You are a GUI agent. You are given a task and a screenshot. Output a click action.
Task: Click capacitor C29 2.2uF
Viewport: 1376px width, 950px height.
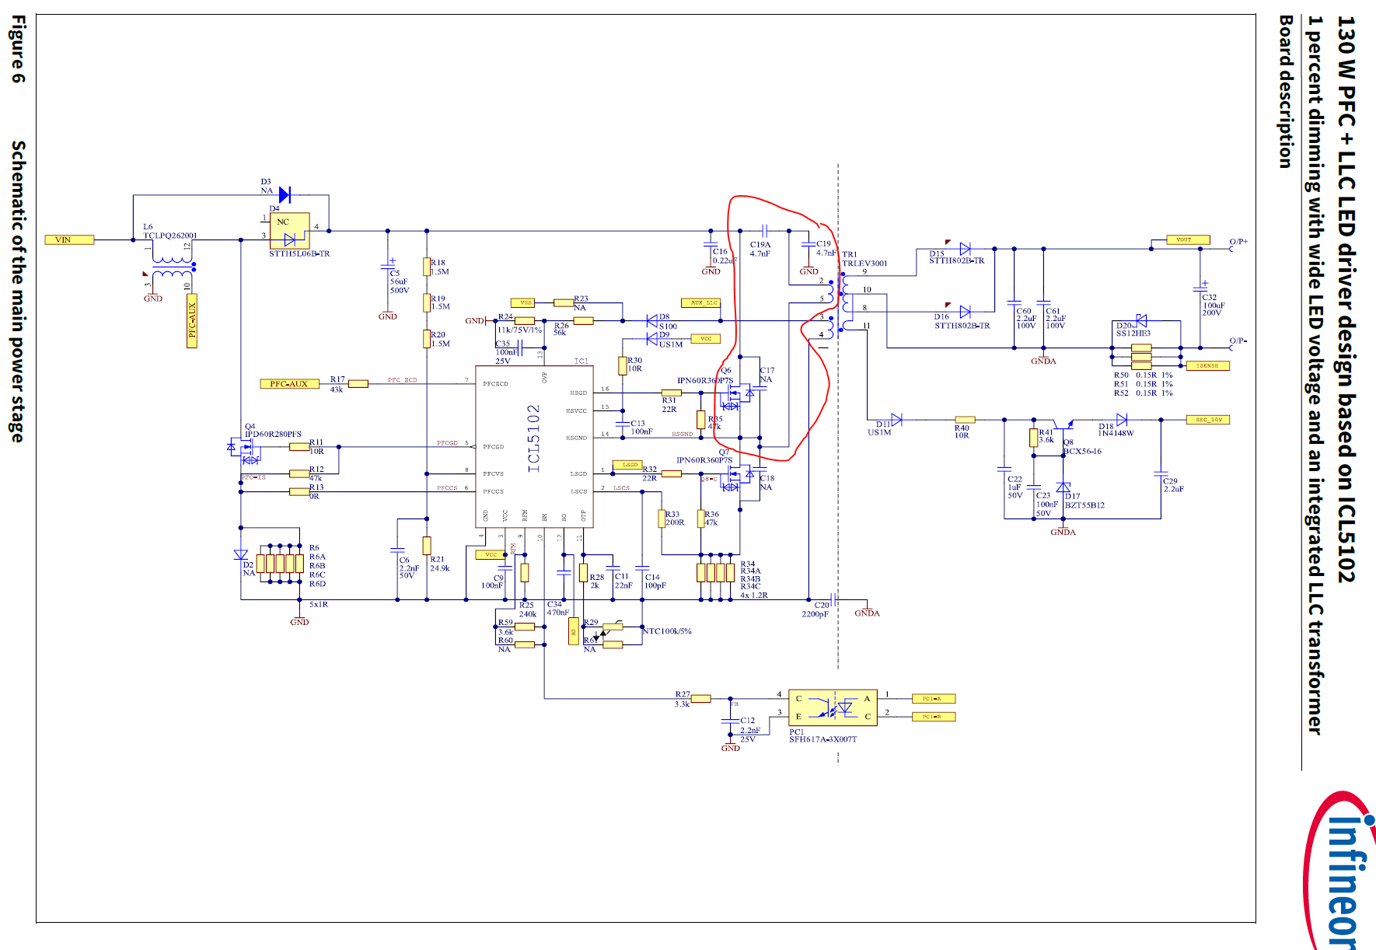[x=1161, y=473]
